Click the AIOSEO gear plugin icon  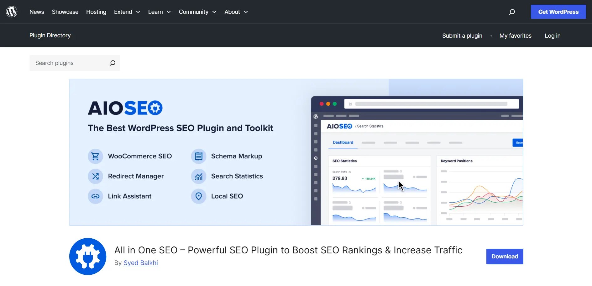88,257
